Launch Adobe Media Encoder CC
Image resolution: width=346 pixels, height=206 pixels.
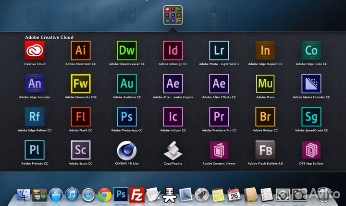(x=311, y=84)
